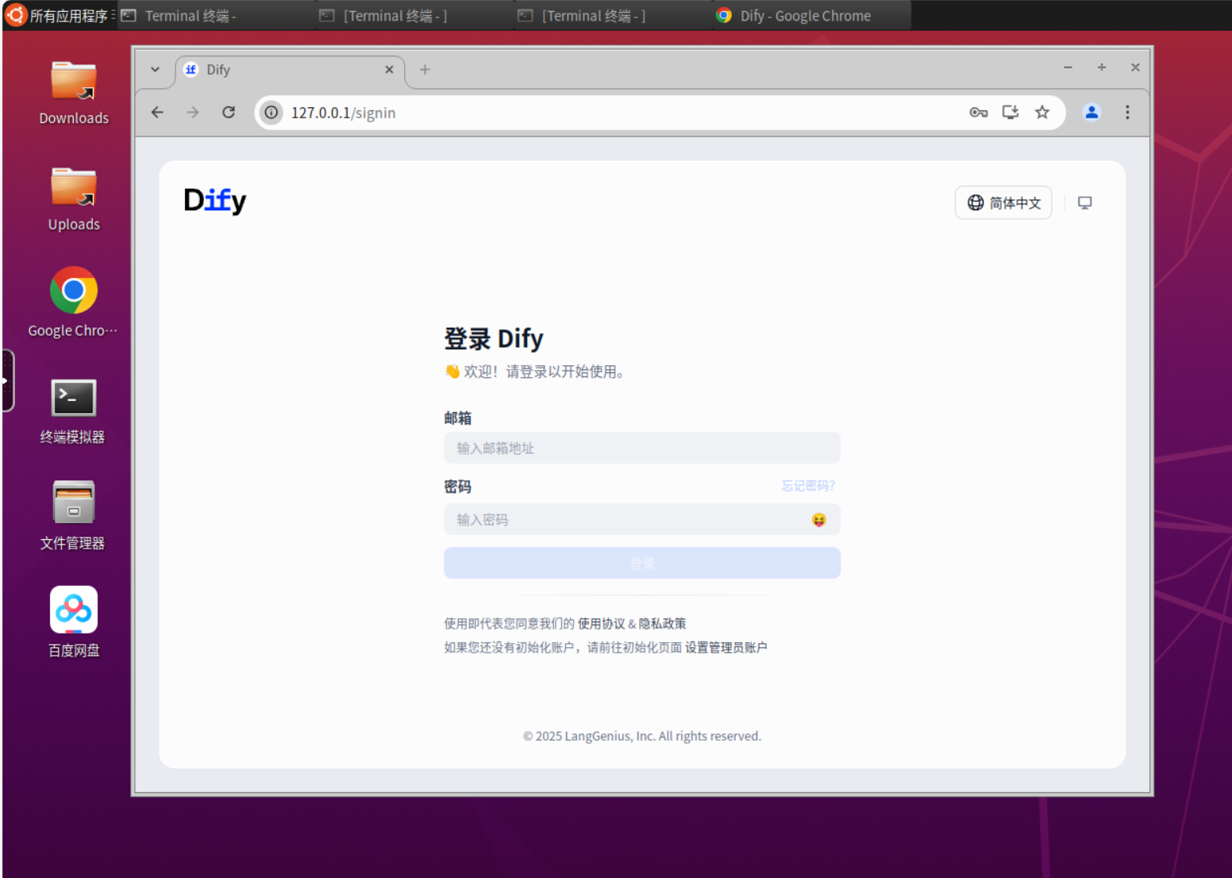Click the install app icon in address bar
1232x878 pixels.
tap(1010, 113)
